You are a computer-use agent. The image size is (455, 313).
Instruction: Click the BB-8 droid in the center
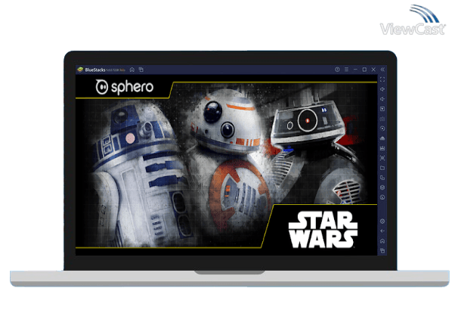click(231, 163)
